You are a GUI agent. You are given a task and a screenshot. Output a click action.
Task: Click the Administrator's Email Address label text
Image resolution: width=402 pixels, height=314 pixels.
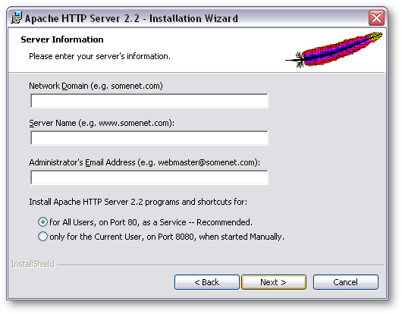tap(145, 162)
